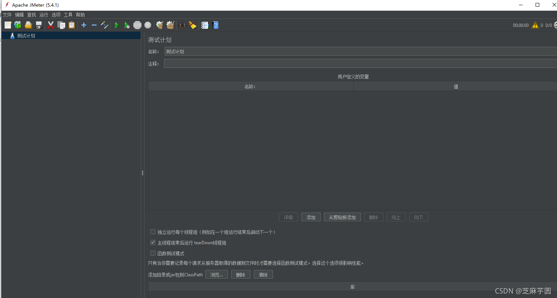557x298 pixels.
Task: Open 运行 menu
Action: coord(44,15)
